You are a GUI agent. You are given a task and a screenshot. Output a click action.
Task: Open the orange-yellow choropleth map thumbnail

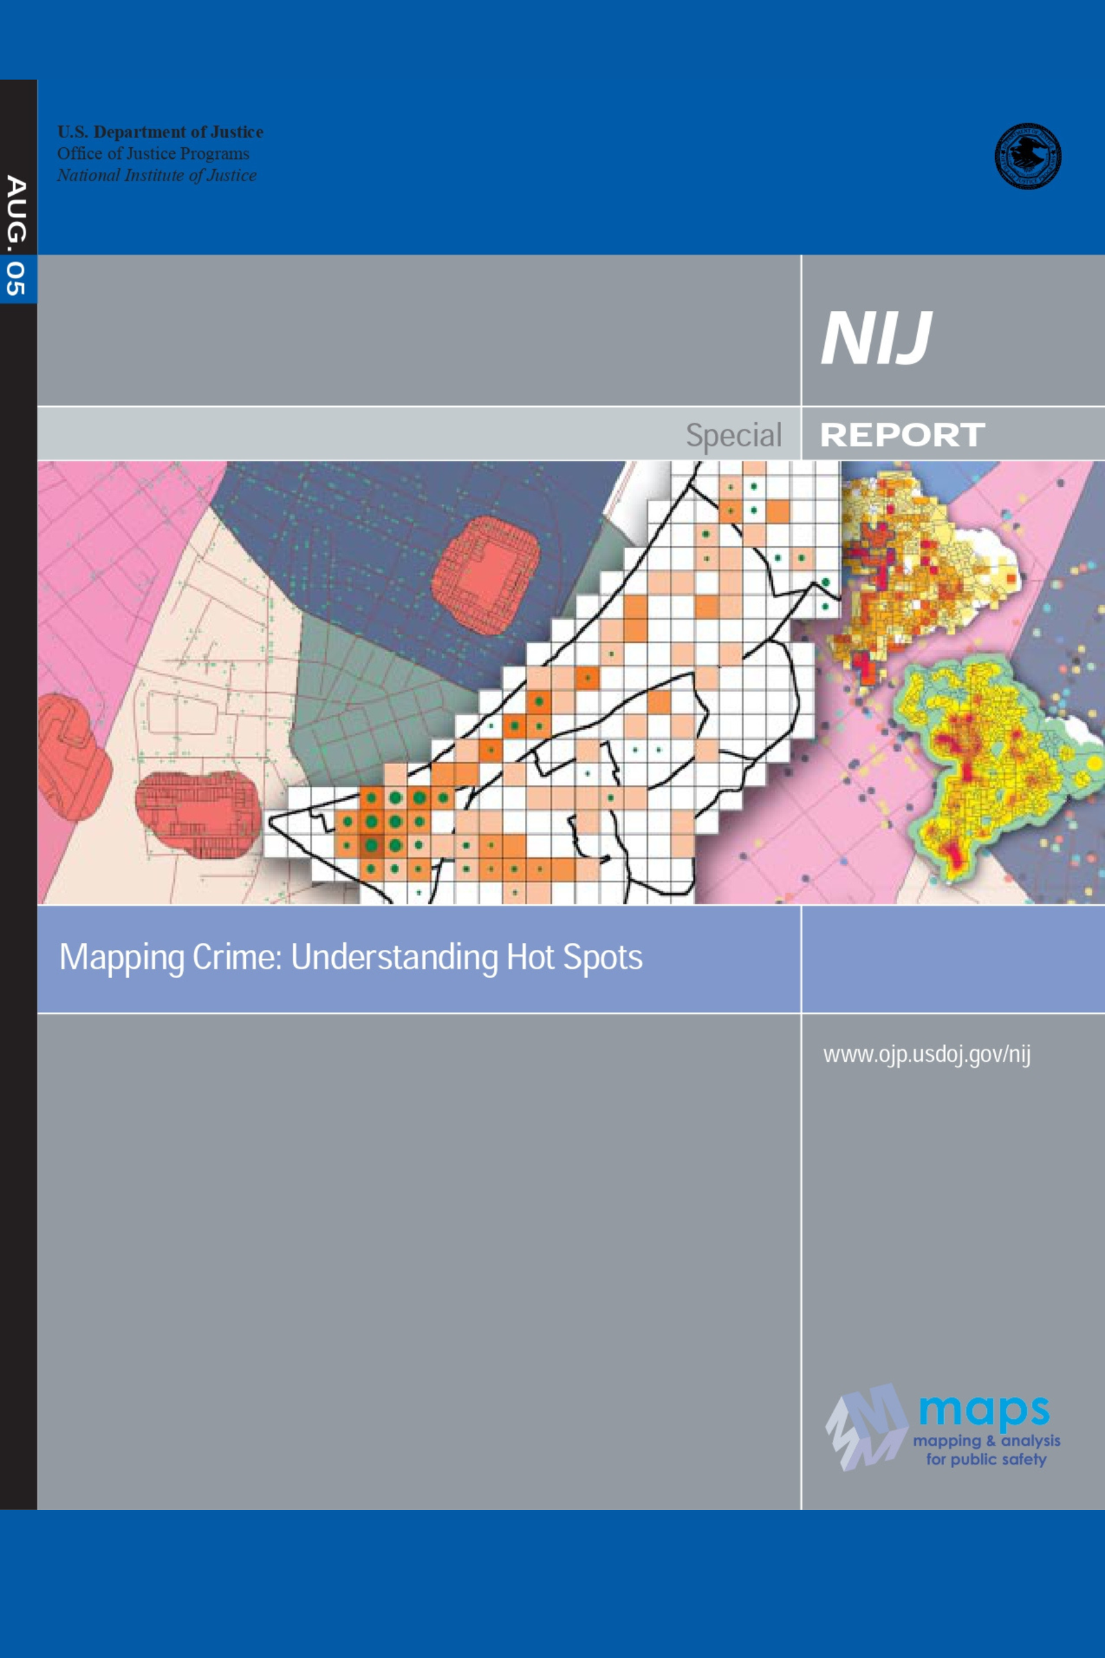pos(916,571)
